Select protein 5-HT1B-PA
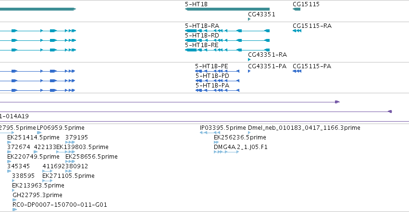This screenshot has height=212, width=409. (x=217, y=90)
